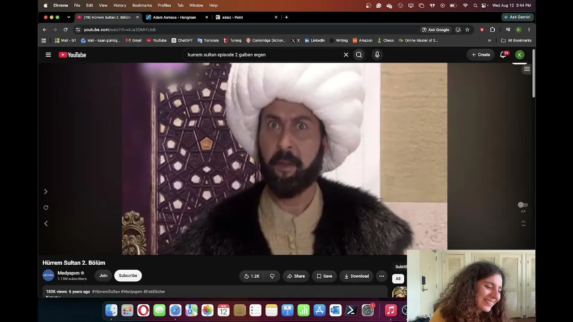Open the Bookmarks menu
Image resolution: width=573 pixels, height=322 pixels.
[142, 5]
